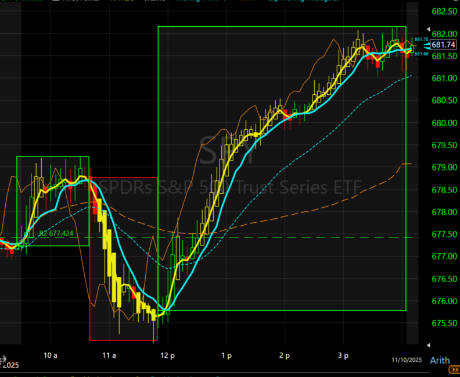Click the 681.75 cyan price tag

(x=421, y=40)
